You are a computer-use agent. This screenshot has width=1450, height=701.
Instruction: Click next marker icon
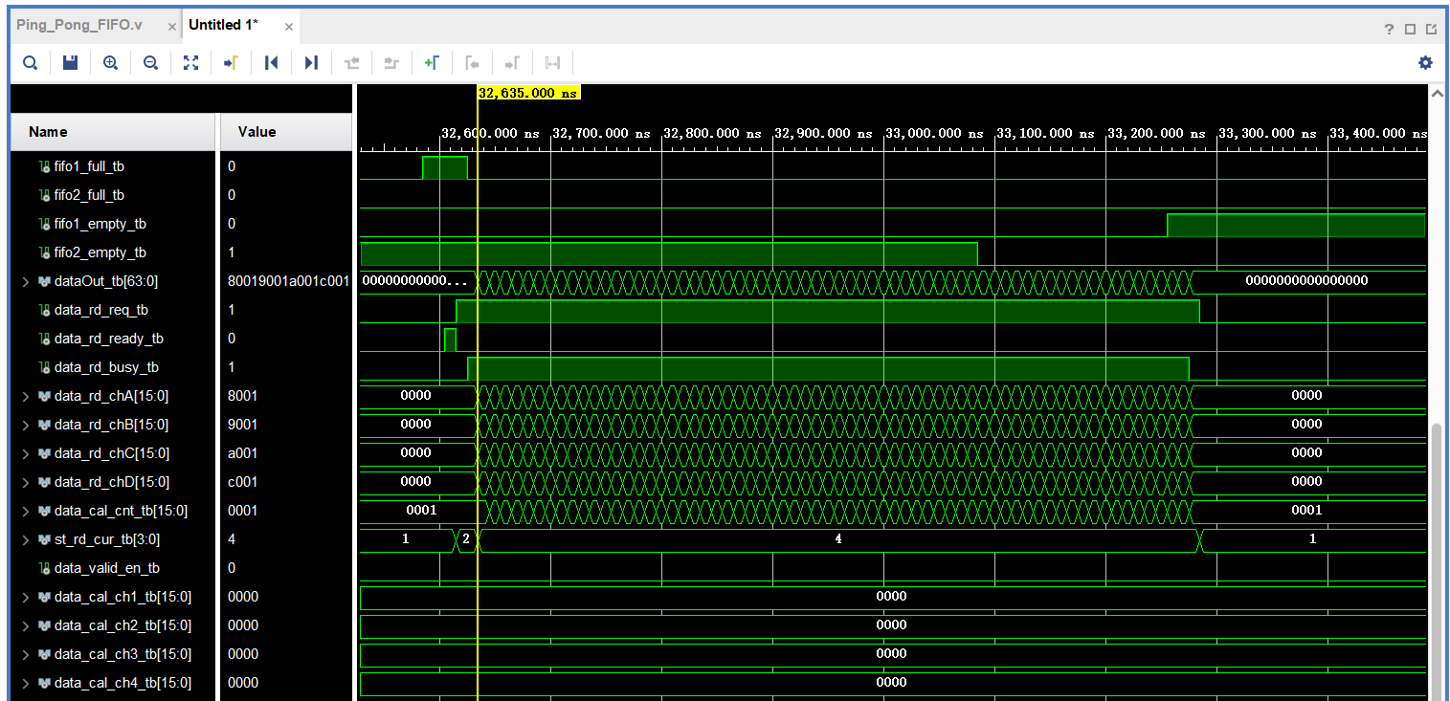click(512, 63)
